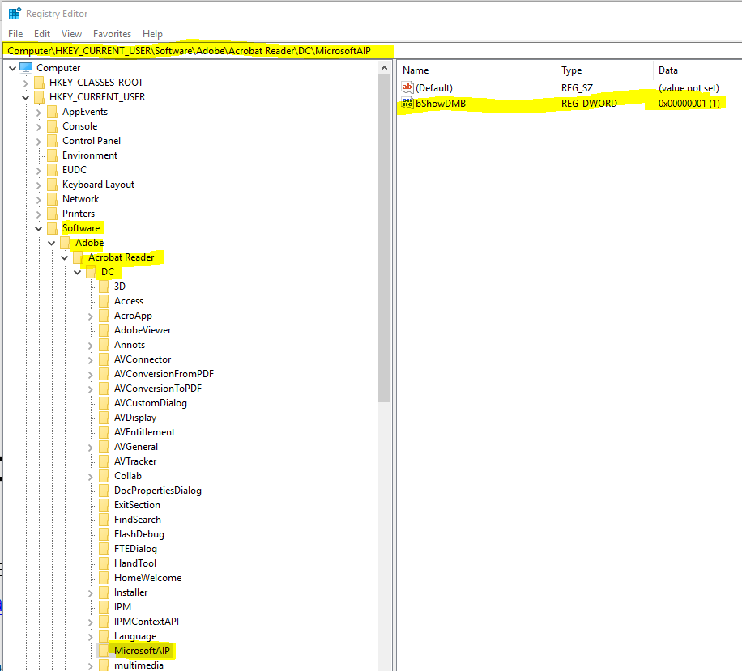Click the AVConnector folder icon
Image resolution: width=742 pixels, height=671 pixels.
[x=104, y=359]
